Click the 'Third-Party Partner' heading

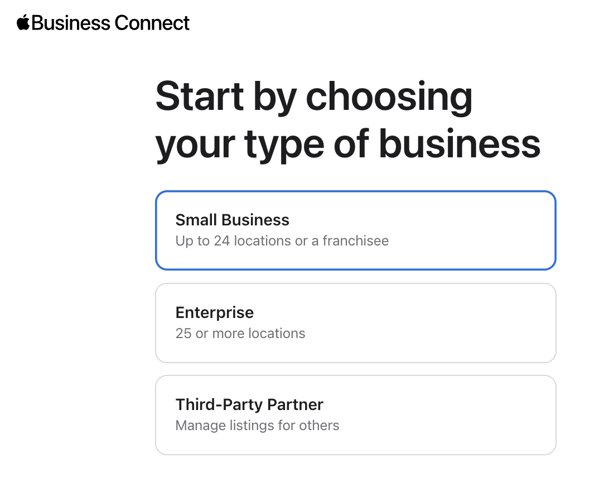coord(249,405)
